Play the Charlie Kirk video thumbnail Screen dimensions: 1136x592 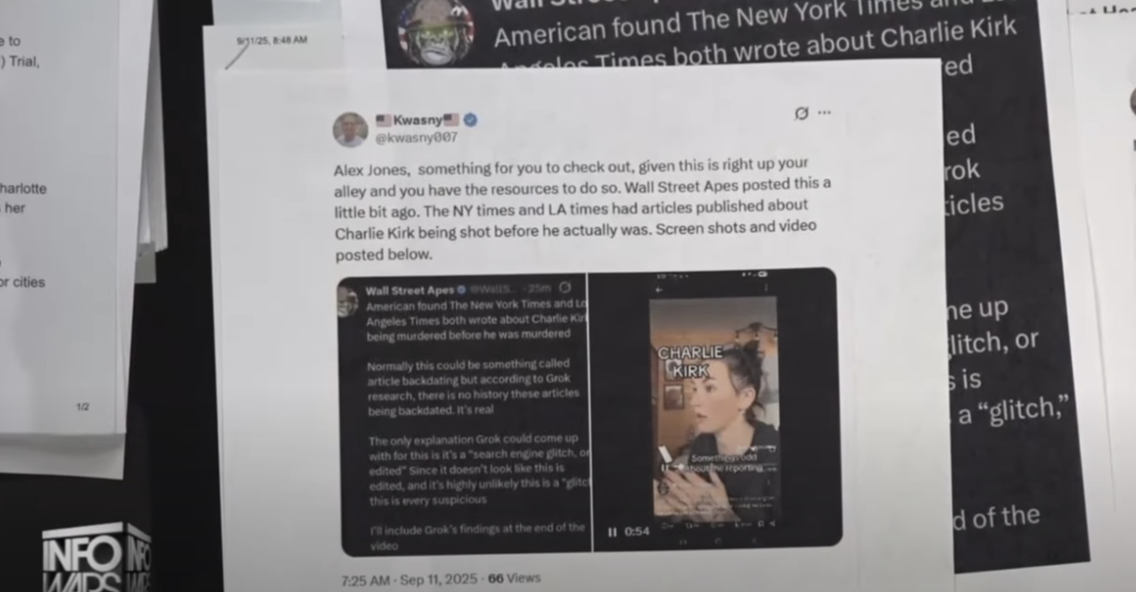(714, 408)
